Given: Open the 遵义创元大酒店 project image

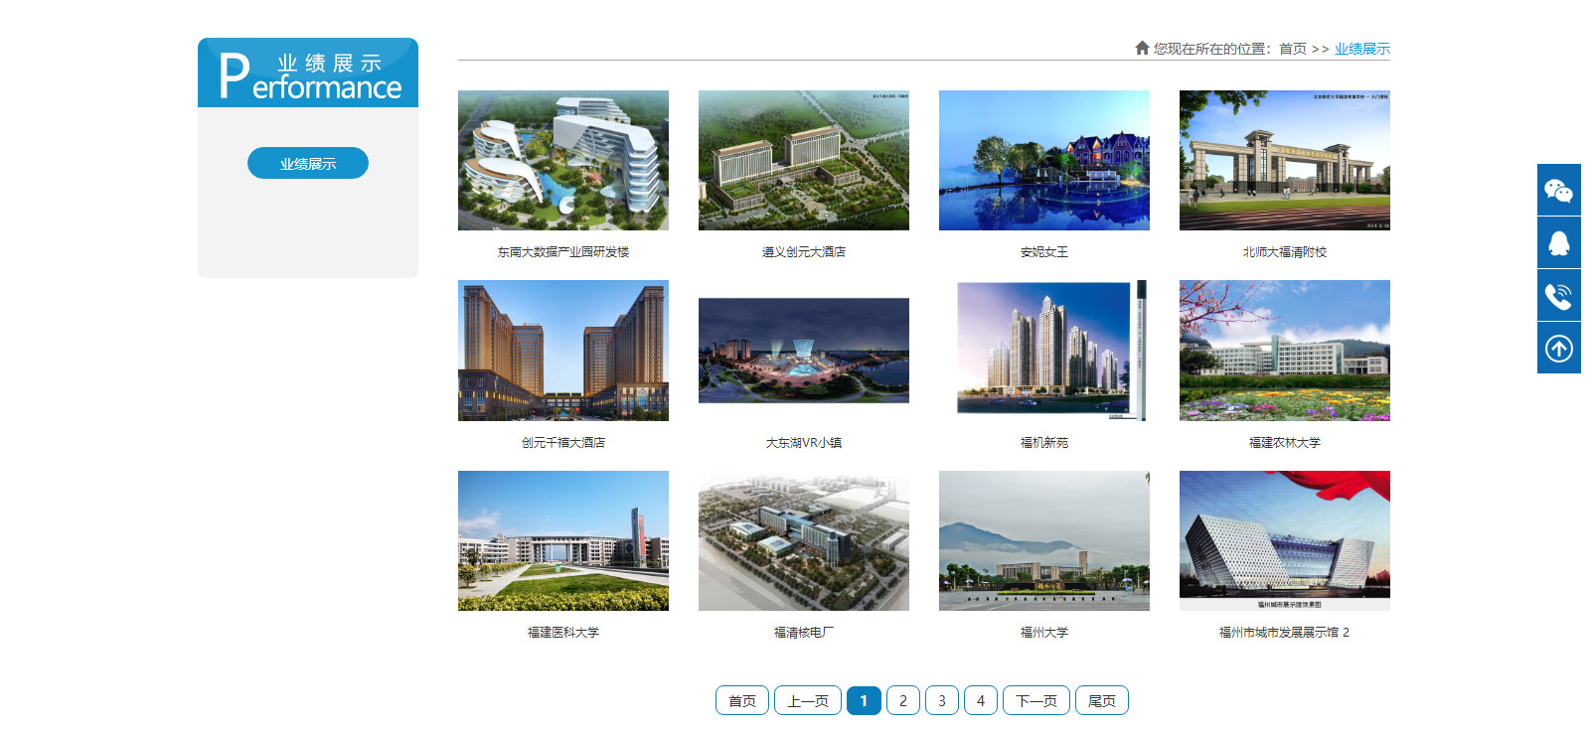Looking at the screenshot, I should point(803,161).
